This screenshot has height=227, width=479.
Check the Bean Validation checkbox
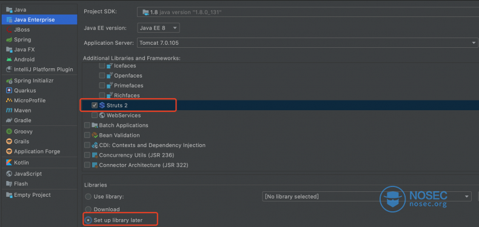87,135
